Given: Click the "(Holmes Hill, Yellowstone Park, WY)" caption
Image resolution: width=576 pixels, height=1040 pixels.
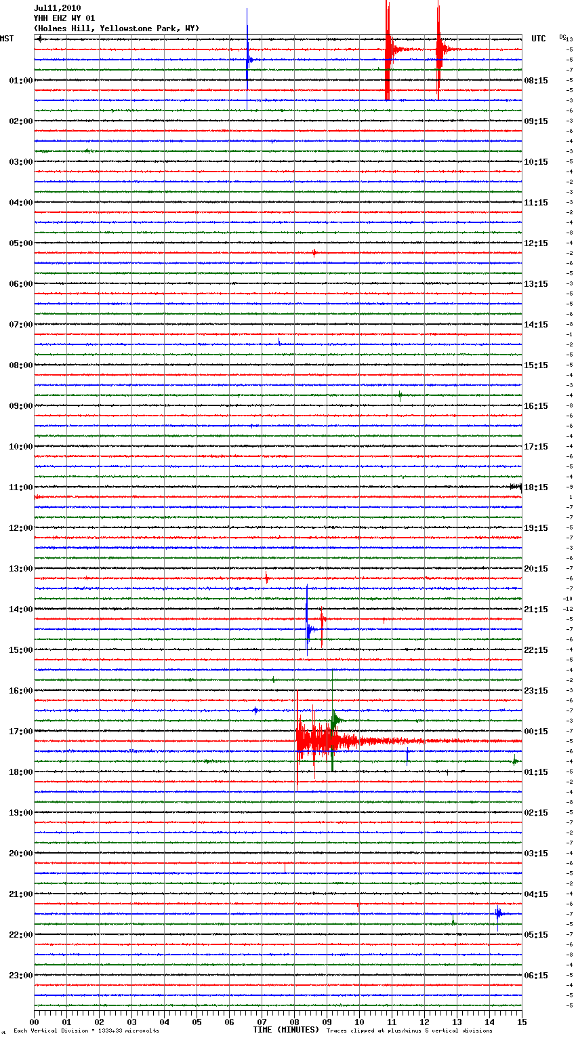Looking at the screenshot, I should coord(117,28).
